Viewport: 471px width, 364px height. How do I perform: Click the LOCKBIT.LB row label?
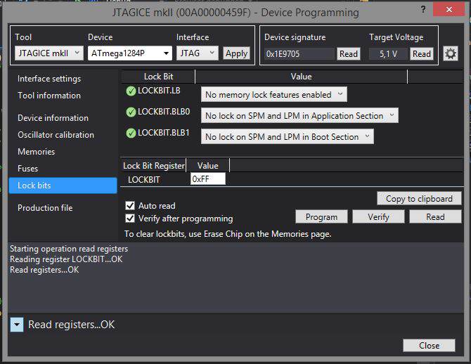159,91
